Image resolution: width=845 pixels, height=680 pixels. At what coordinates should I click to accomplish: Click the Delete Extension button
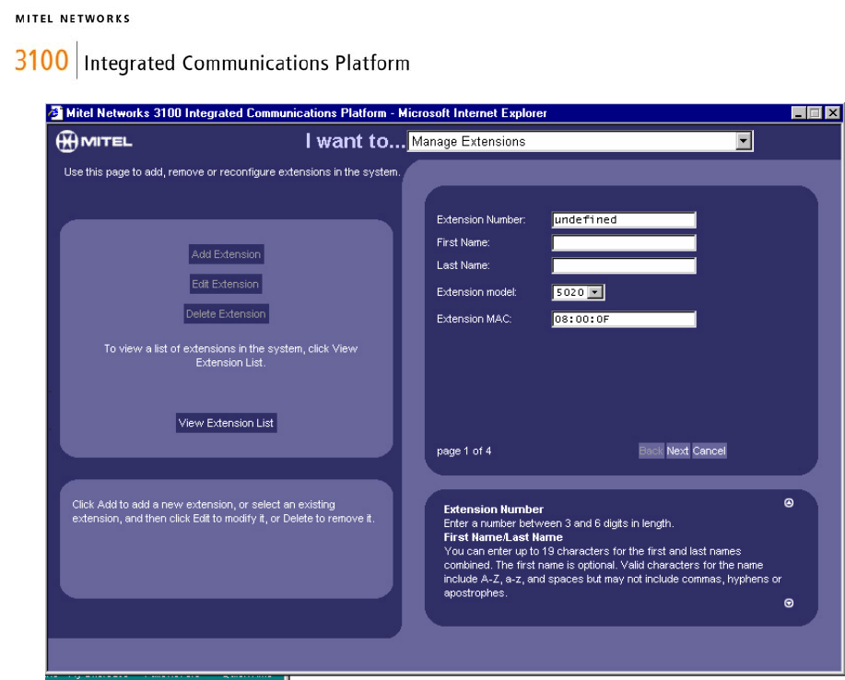(x=226, y=313)
